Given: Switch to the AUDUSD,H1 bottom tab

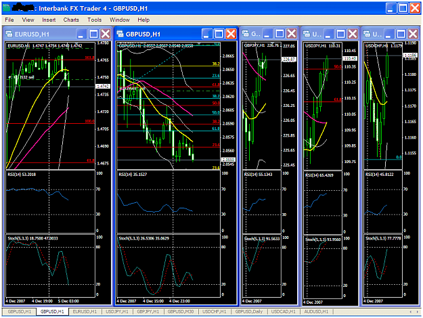Looking at the screenshot, I should [x=316, y=311].
